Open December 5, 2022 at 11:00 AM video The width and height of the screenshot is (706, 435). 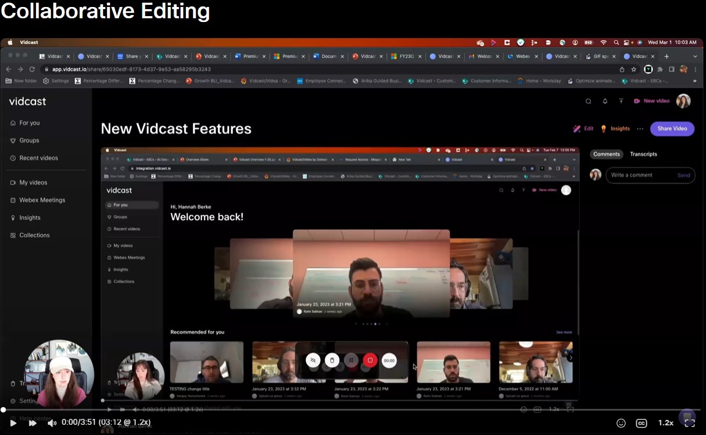(536, 362)
